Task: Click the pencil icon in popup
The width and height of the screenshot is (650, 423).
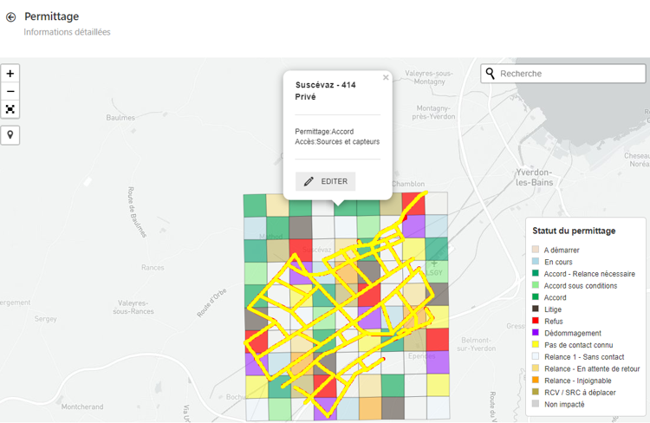Action: [309, 181]
